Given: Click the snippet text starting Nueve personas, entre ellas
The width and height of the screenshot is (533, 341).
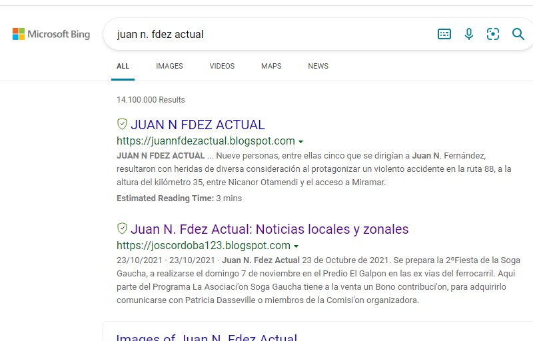Looking at the screenshot, I should 314,169.
